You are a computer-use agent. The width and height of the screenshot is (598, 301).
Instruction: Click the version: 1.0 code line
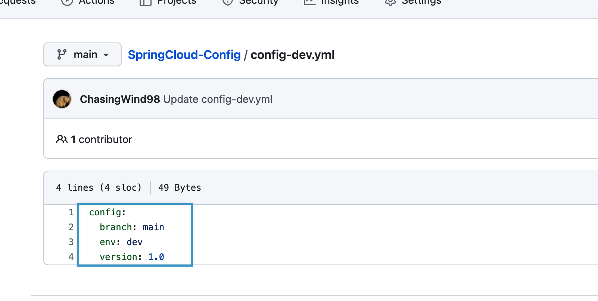(x=132, y=257)
